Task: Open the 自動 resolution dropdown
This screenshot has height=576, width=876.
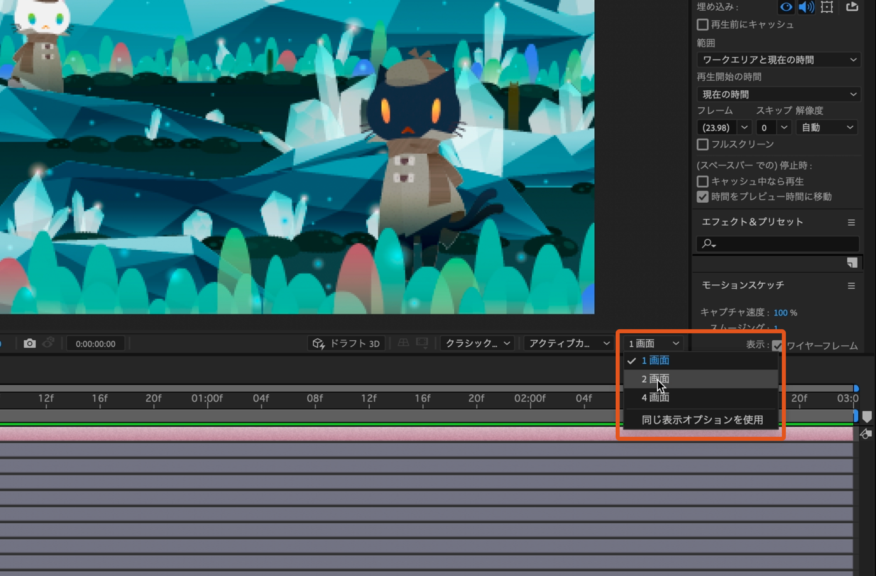Action: 827,128
